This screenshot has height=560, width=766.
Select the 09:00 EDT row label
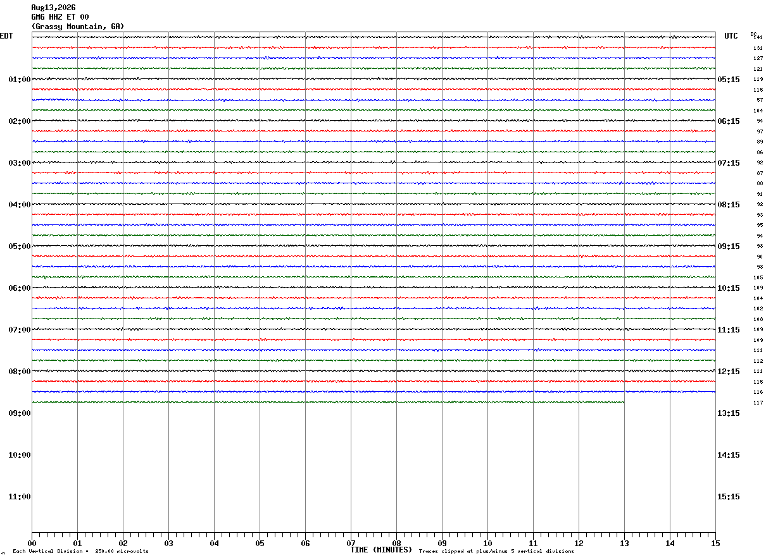tap(20, 413)
